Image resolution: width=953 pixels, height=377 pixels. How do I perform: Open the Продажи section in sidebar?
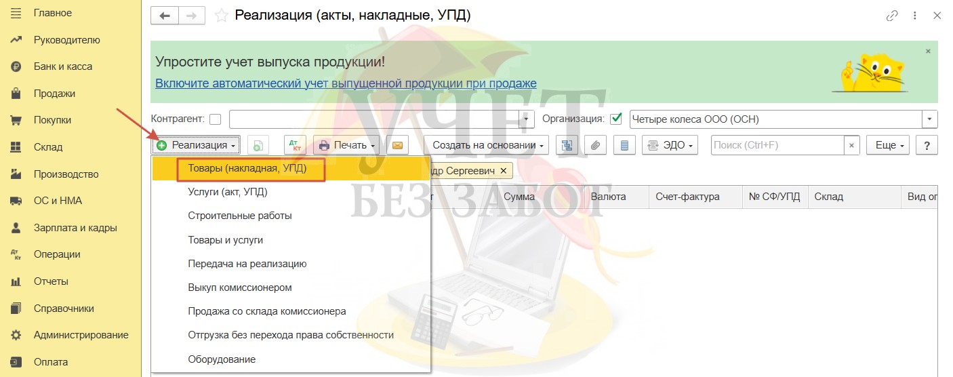(x=54, y=94)
